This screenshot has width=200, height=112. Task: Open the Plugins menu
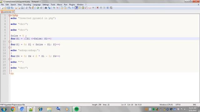pyautogui.click(x=72, y=5)
